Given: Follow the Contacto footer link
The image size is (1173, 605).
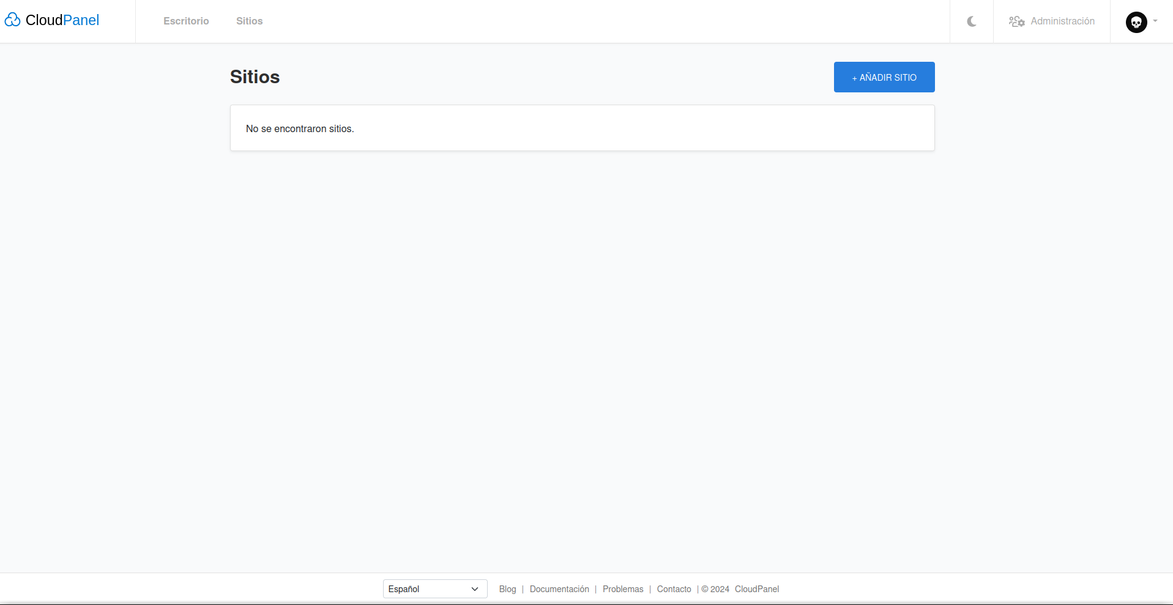Looking at the screenshot, I should tap(674, 589).
